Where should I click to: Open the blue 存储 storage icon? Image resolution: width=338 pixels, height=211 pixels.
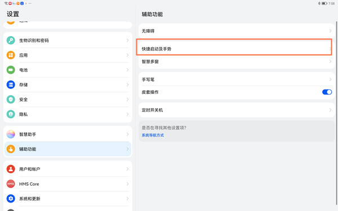pos(11,84)
